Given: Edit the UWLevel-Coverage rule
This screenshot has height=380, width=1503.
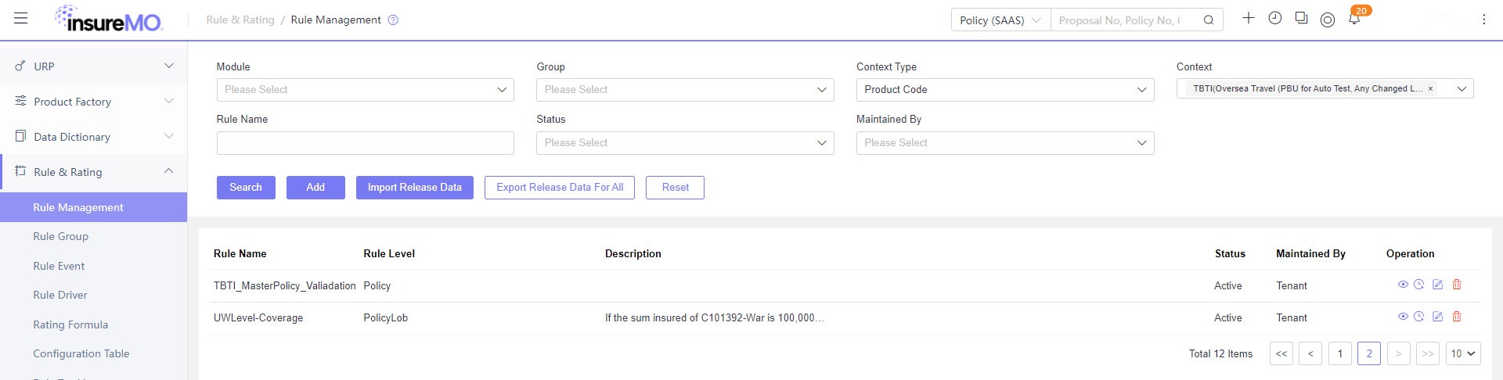Looking at the screenshot, I should coord(1437,317).
